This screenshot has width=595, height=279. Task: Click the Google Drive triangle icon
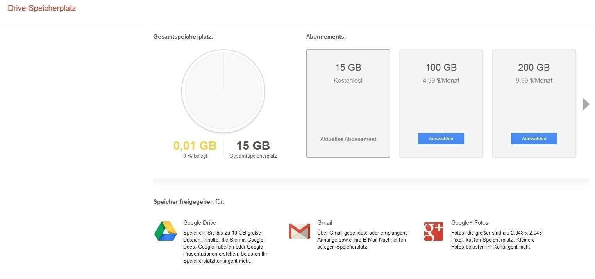pos(166,231)
